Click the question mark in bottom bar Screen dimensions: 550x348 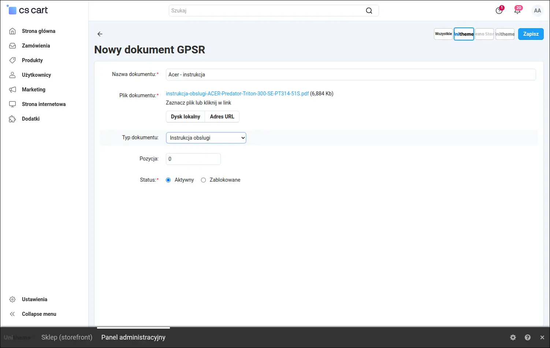(528, 337)
